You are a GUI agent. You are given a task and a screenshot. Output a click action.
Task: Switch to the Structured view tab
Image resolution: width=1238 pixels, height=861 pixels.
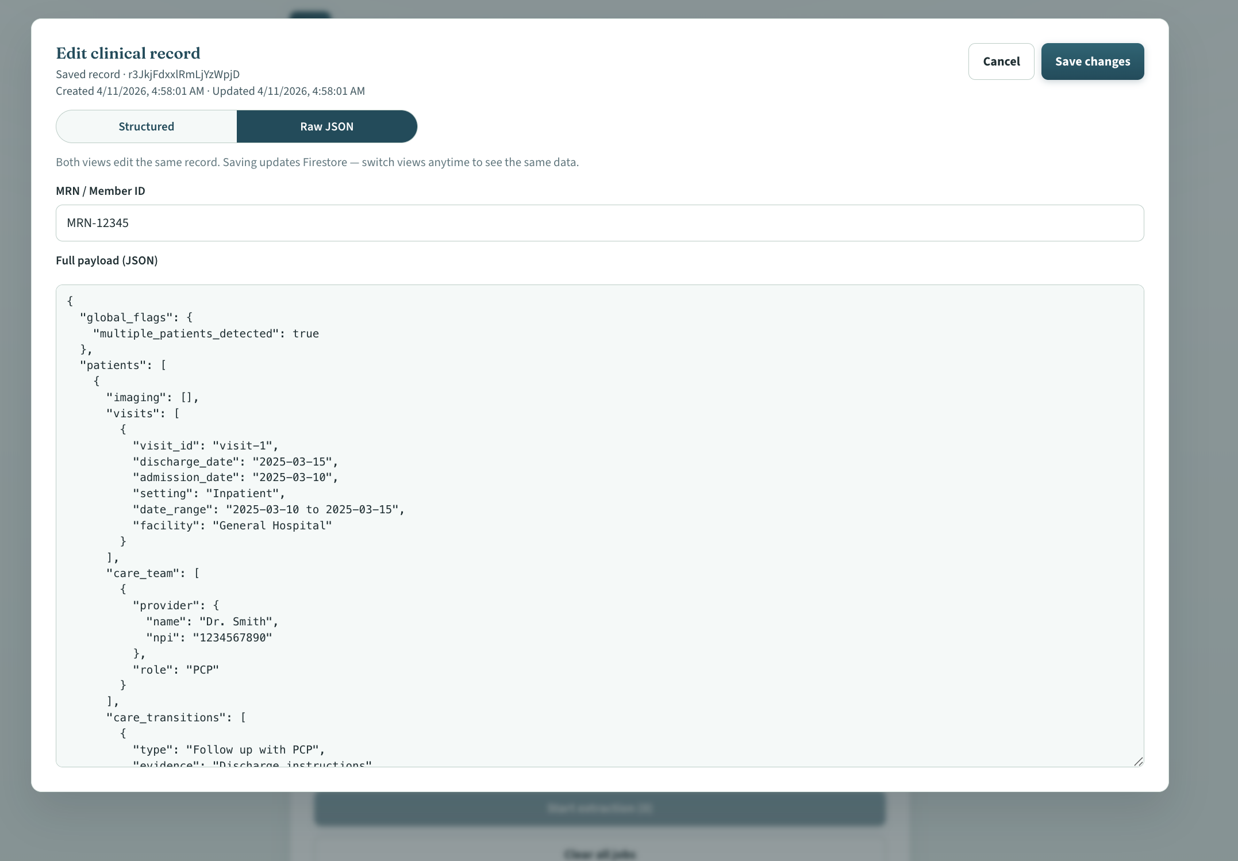click(147, 126)
